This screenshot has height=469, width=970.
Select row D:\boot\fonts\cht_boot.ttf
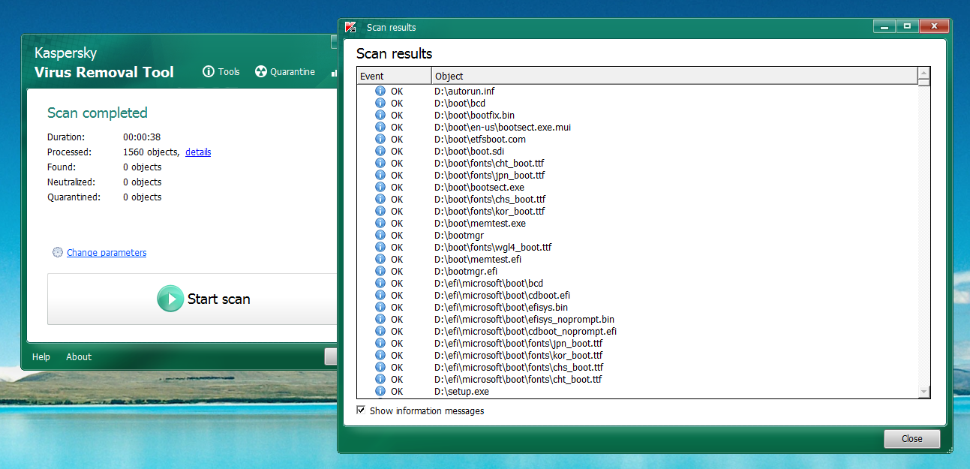pyautogui.click(x=638, y=163)
